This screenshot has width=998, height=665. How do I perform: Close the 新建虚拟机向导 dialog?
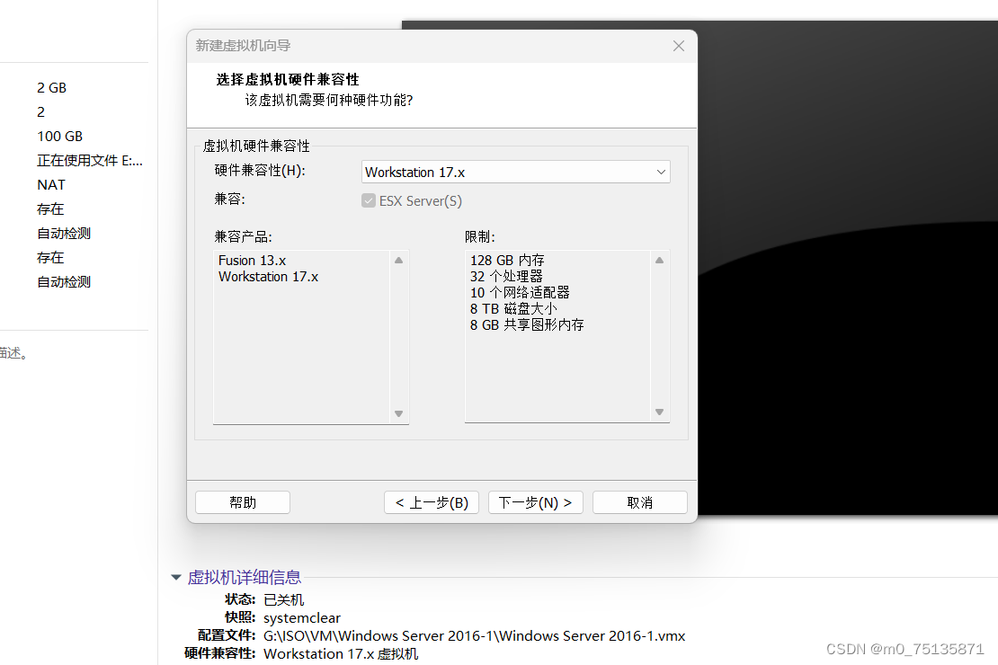pos(678,46)
